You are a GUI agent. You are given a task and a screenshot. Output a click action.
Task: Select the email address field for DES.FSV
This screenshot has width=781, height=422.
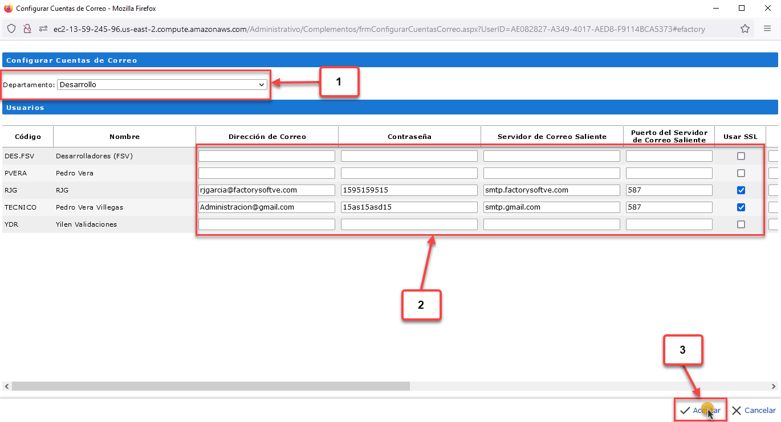tap(267, 156)
